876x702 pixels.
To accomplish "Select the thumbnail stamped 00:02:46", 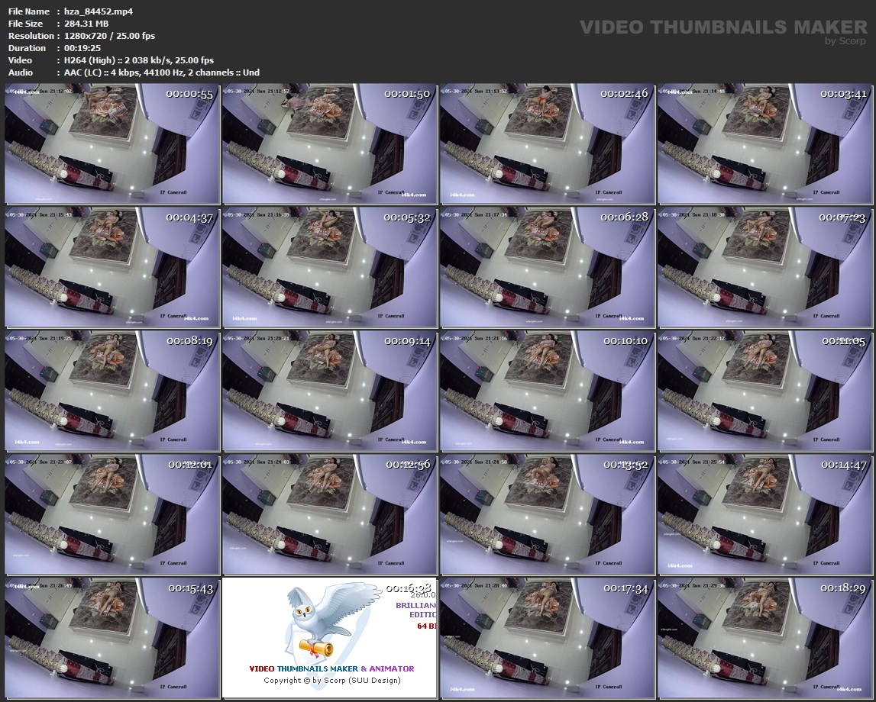I will pos(548,144).
